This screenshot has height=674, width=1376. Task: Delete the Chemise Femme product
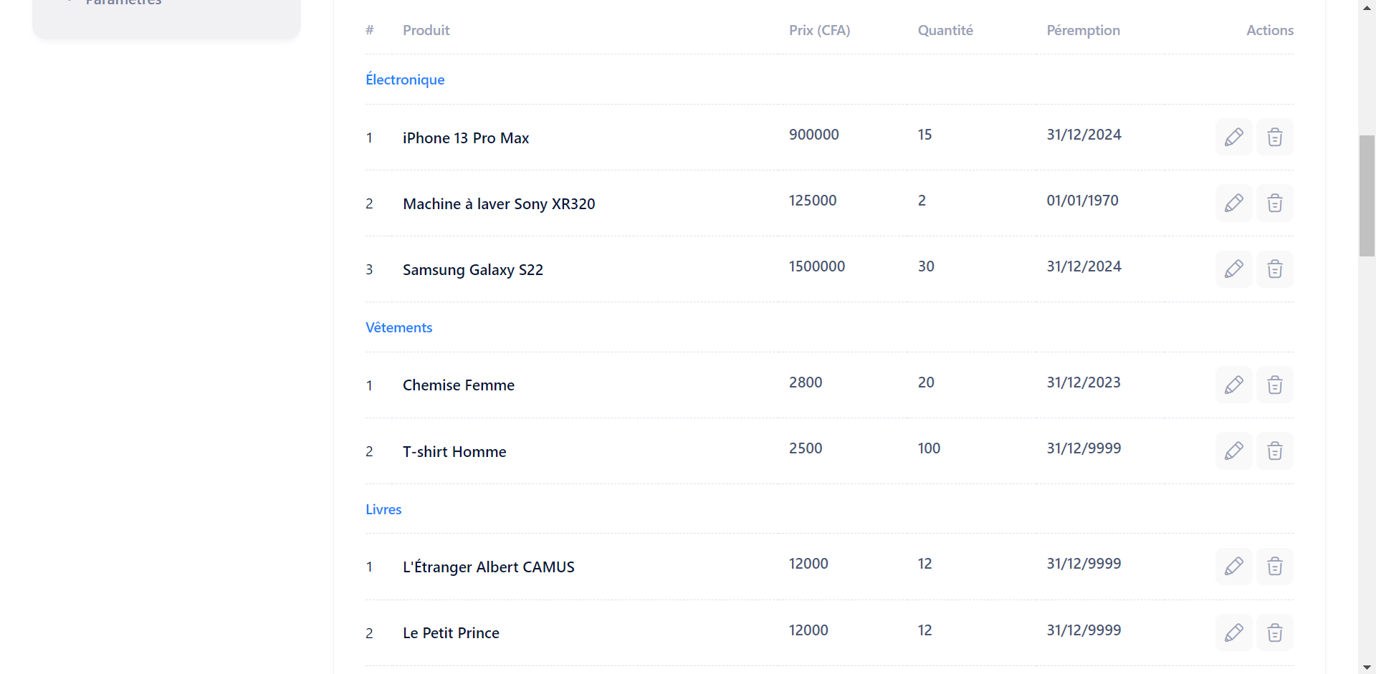click(1274, 385)
